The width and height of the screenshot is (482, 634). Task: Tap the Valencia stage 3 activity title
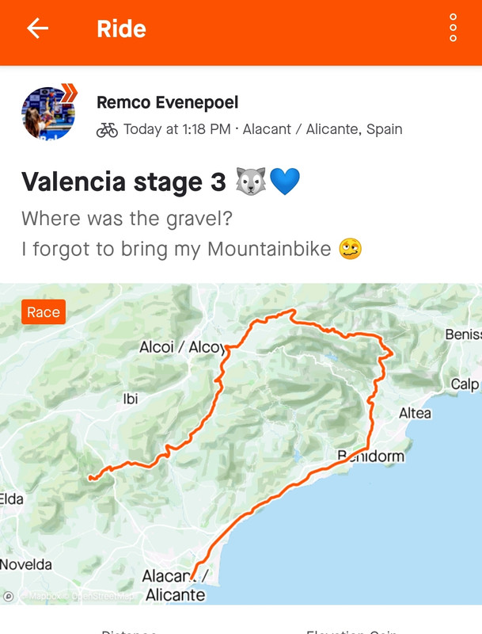coord(123,182)
